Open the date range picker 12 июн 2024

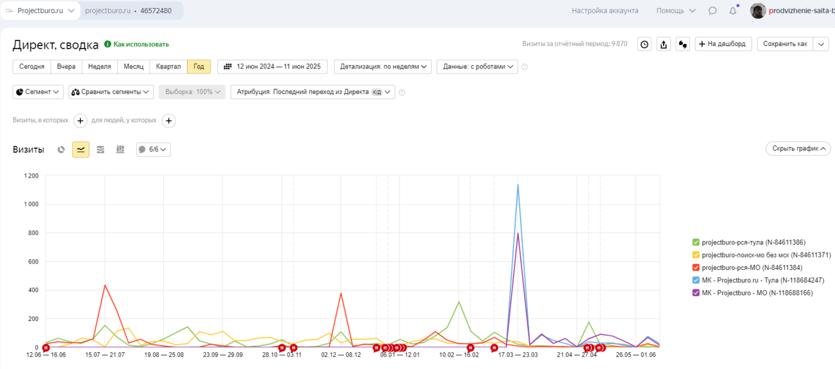click(x=273, y=67)
